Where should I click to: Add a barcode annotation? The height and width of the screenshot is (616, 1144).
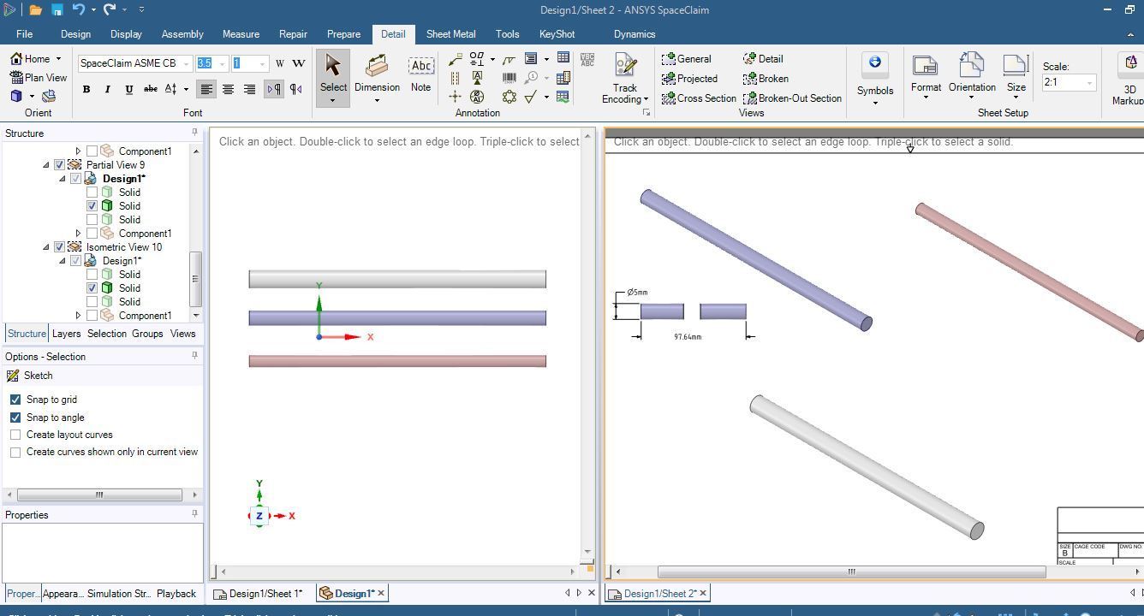pyautogui.click(x=509, y=77)
